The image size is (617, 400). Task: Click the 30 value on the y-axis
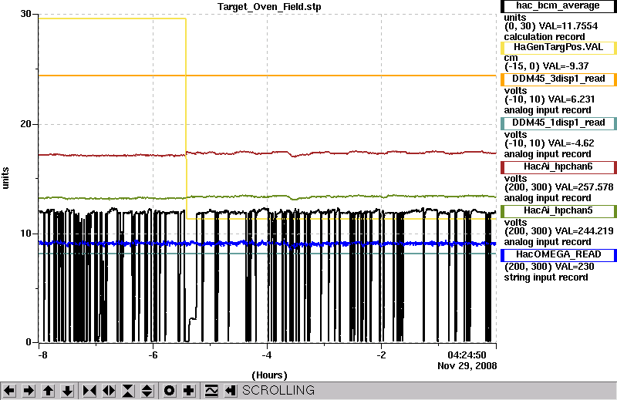point(25,14)
